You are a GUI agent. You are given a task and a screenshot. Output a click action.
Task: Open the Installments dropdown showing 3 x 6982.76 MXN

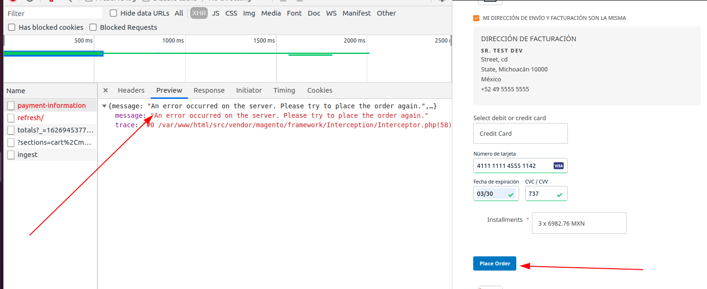coord(579,223)
